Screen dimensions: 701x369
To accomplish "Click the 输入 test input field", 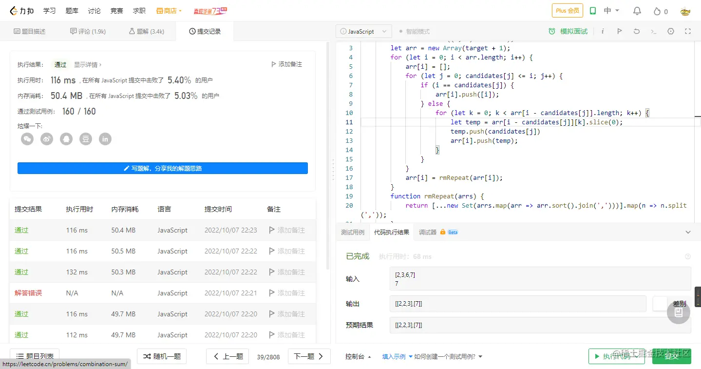I will point(540,279).
